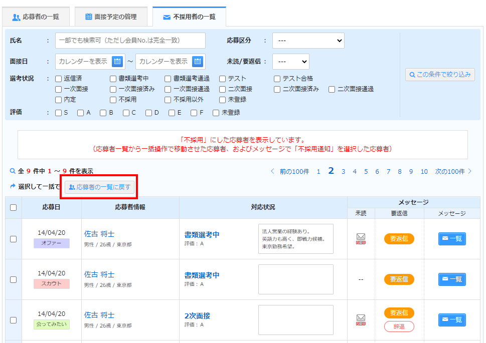Open calendar icon for interview end date
This screenshot has width=486, height=343.
pyautogui.click(x=198, y=61)
